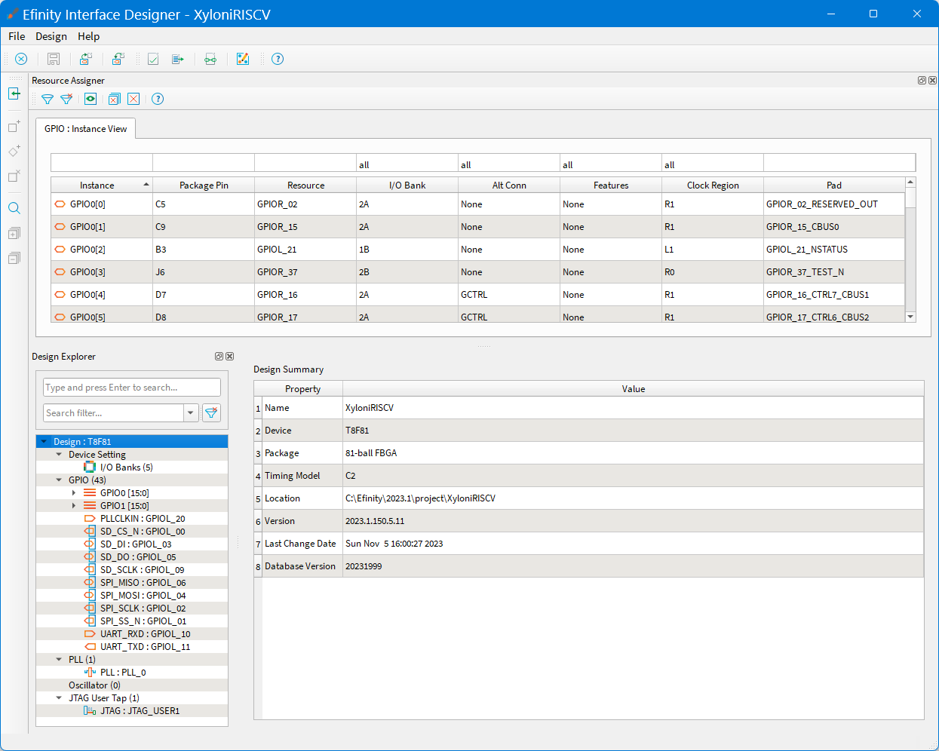Click the magnifier search icon in left sidebar
Screen dimensions: 939x751
tap(14, 209)
